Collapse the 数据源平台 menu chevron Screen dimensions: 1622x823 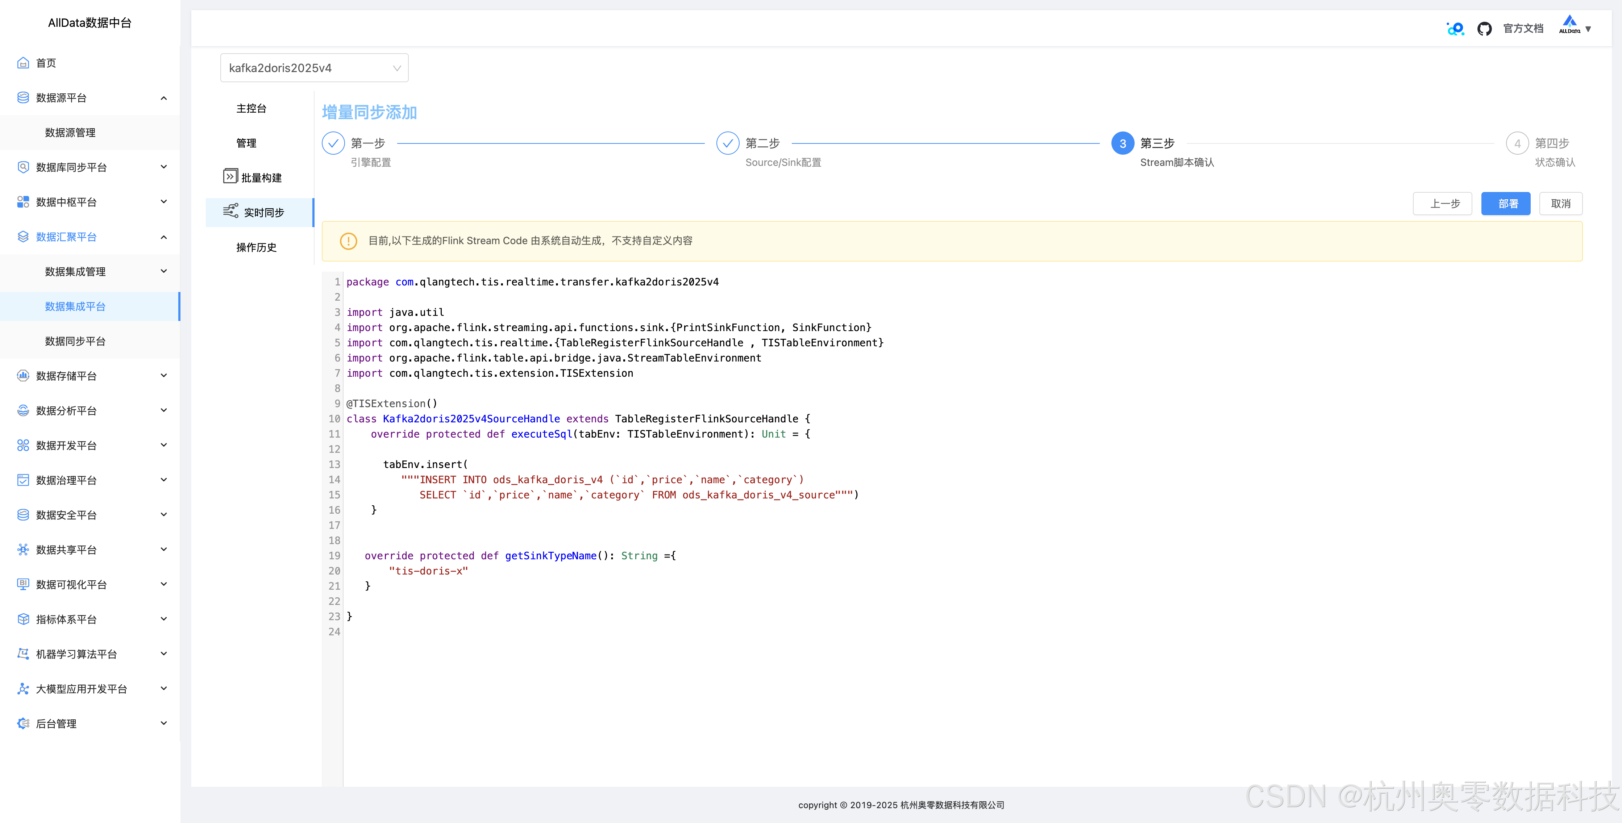(x=164, y=97)
